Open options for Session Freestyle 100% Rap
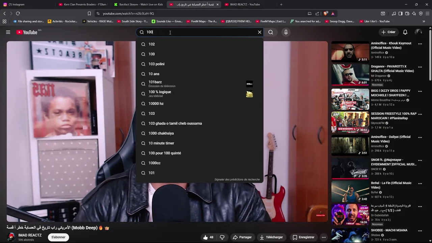 (x=420, y=114)
